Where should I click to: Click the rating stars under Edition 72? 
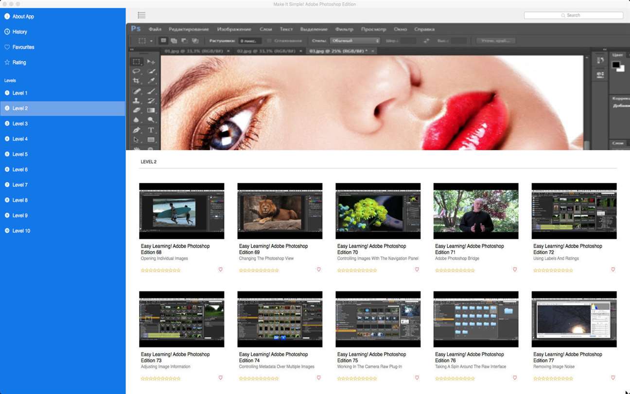click(553, 270)
